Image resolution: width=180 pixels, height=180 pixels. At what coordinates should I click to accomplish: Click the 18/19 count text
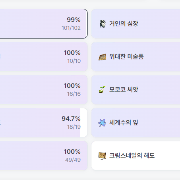[74, 127]
